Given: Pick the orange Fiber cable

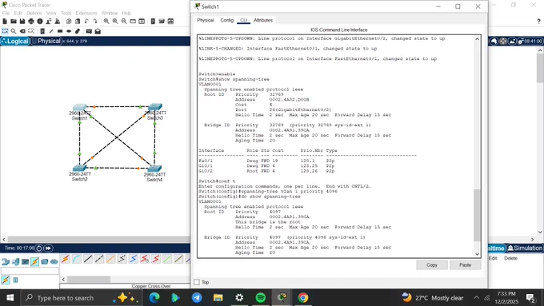Looking at the screenshot, I should 110,259.
